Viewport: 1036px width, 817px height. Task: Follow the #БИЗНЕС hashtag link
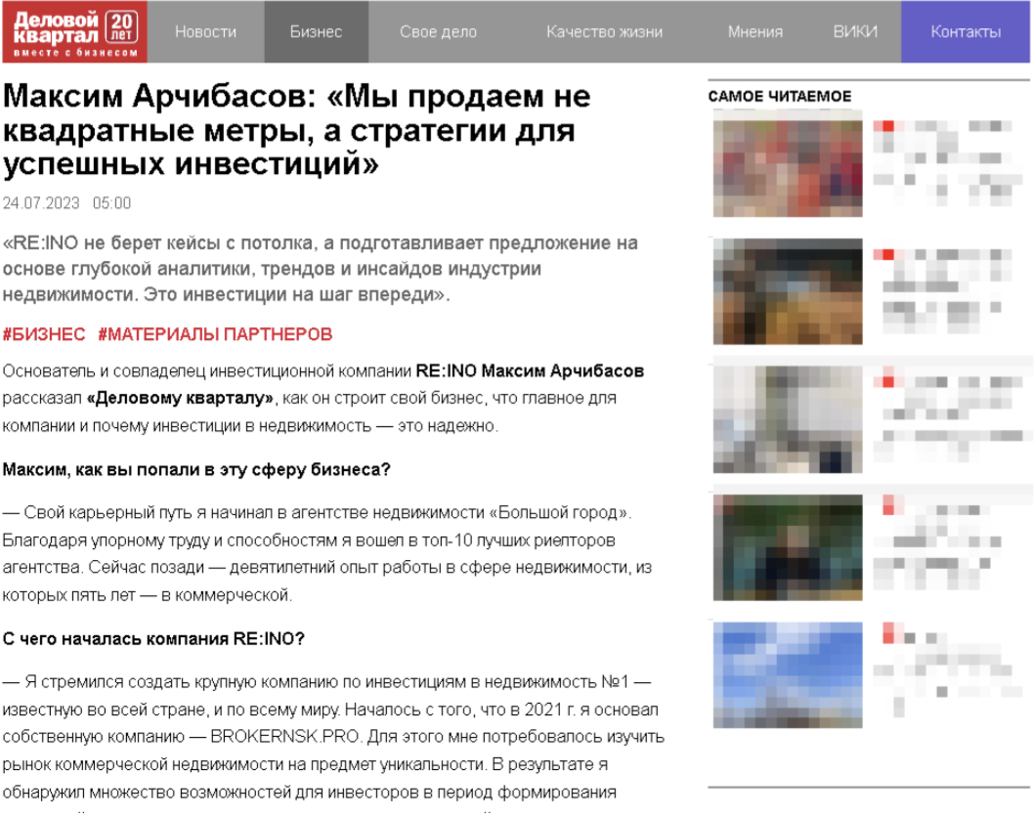click(x=44, y=334)
